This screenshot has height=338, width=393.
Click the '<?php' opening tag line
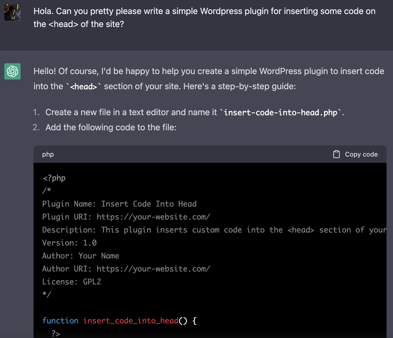tap(54, 178)
